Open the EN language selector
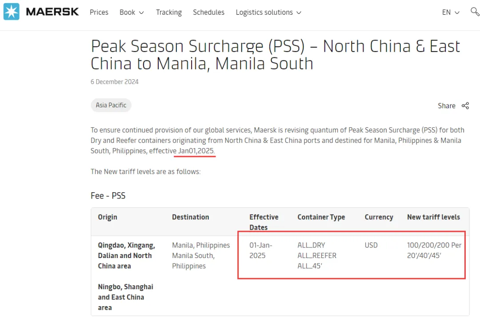480x323 pixels. (x=451, y=12)
